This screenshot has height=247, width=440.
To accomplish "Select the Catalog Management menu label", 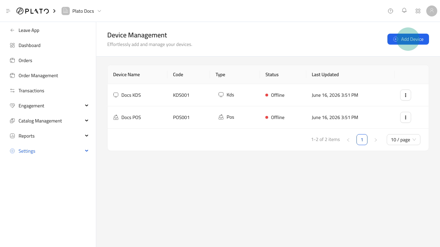I will tap(40, 121).
